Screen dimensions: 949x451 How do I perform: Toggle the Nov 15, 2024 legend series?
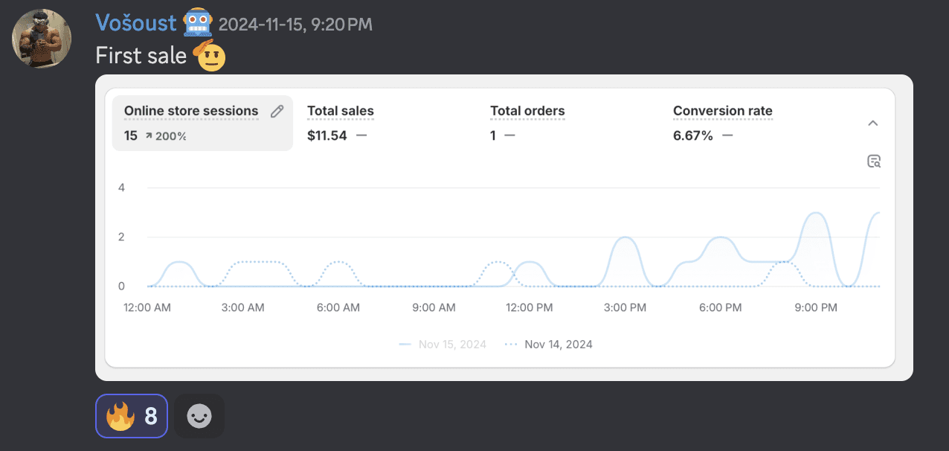point(443,345)
